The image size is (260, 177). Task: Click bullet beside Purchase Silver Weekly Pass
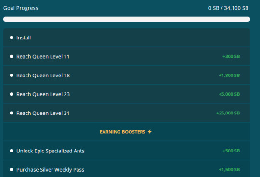coord(12,170)
